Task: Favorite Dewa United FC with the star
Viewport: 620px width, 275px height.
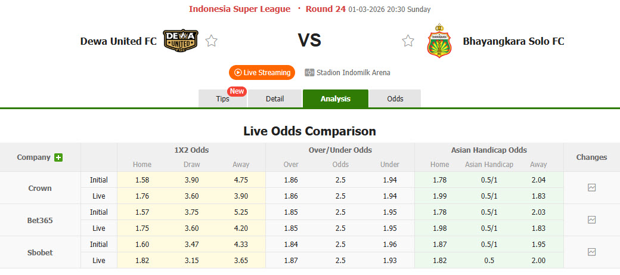Action: point(211,41)
